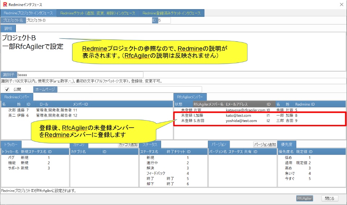
Task: Click email yoshida@test.com
Action: coord(241,120)
